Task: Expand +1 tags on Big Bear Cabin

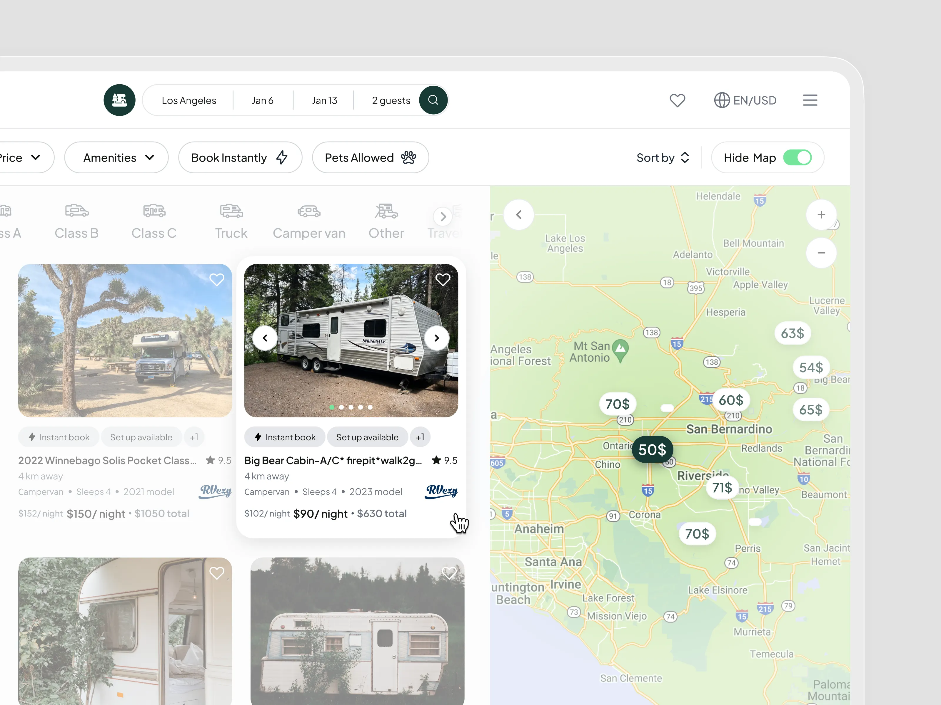Action: pyautogui.click(x=420, y=437)
